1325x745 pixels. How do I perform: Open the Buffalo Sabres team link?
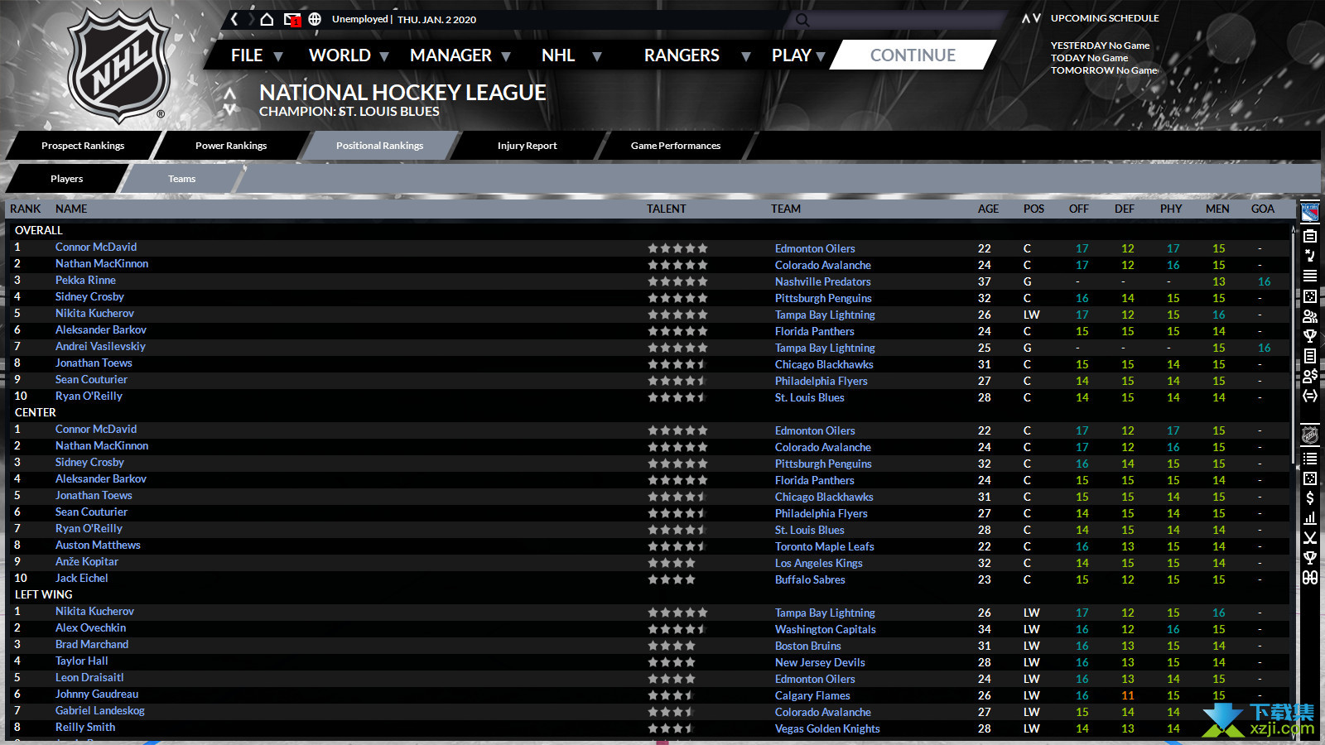coord(810,579)
